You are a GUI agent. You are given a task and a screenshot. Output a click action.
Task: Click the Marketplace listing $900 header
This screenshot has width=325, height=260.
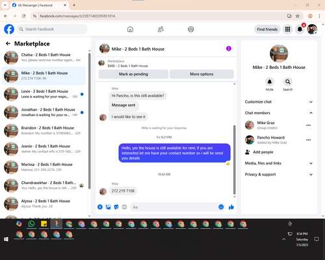click(x=166, y=63)
